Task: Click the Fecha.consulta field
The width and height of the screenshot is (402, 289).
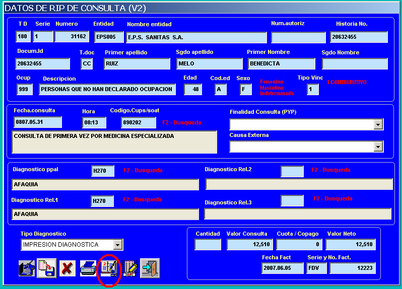Action: 38,122
